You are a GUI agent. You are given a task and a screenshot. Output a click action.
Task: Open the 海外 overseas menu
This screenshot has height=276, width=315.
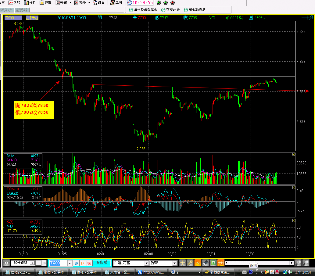(80, 2)
